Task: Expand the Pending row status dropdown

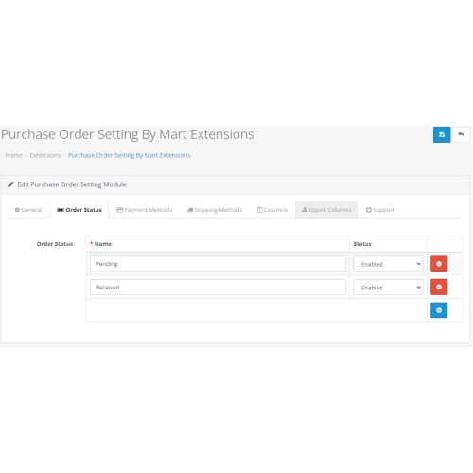Action: click(x=388, y=264)
